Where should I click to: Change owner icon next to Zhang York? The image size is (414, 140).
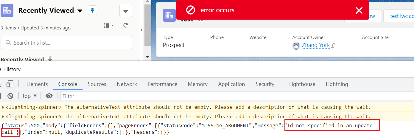point(333,45)
